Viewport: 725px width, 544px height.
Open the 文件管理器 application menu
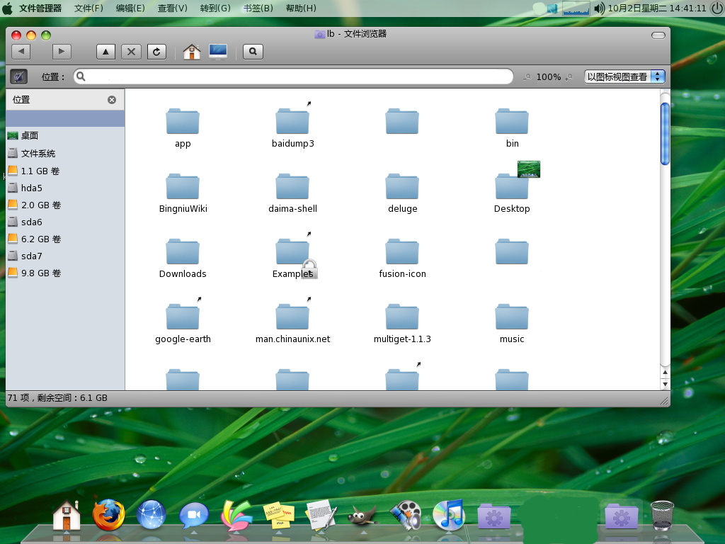pos(40,8)
